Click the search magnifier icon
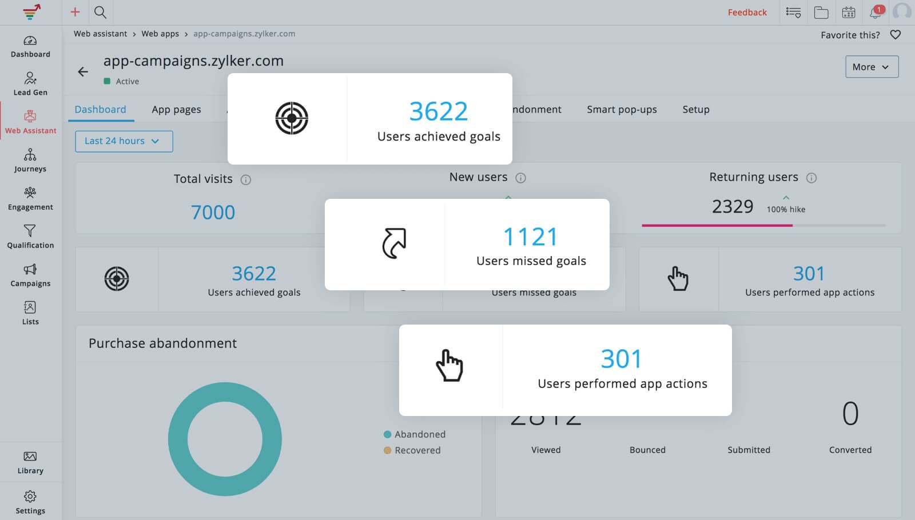This screenshot has height=520, width=915. [x=100, y=12]
